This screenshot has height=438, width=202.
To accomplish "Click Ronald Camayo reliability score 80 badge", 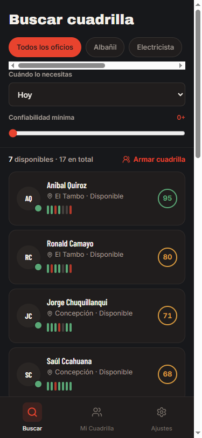I will tap(168, 257).
